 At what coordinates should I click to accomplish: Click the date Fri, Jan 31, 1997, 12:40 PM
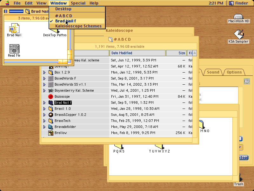coord(135,97)
